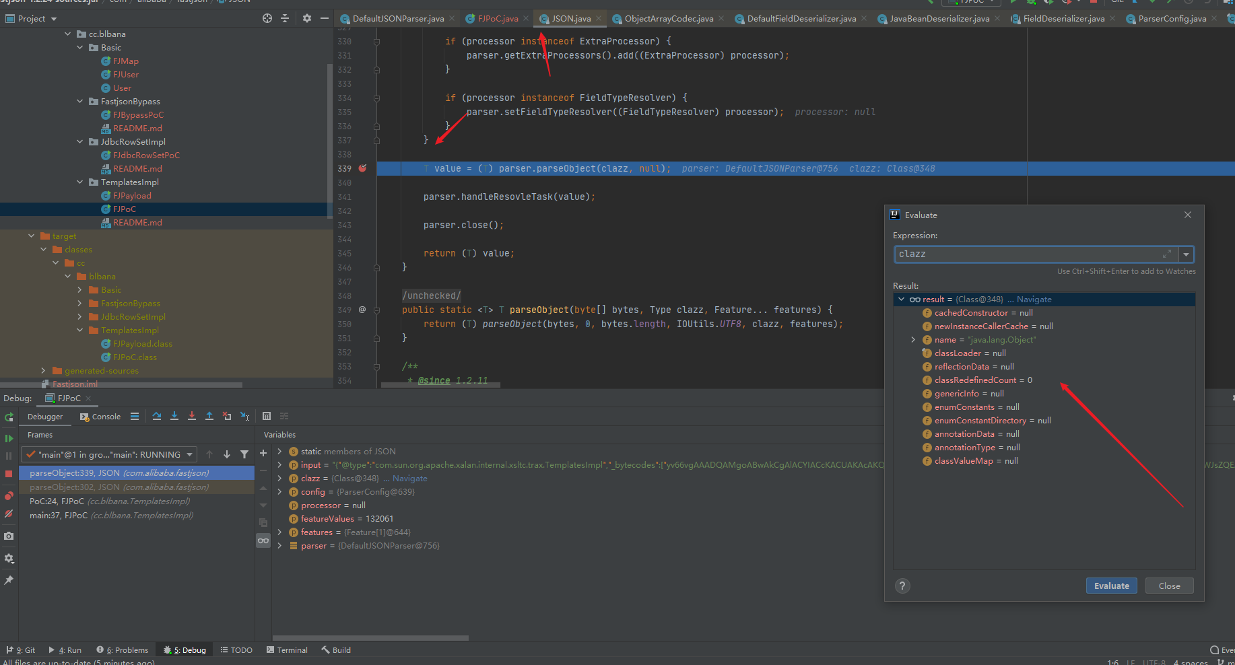
Task: Pause program icon in debug sidebar
Action: point(9,456)
